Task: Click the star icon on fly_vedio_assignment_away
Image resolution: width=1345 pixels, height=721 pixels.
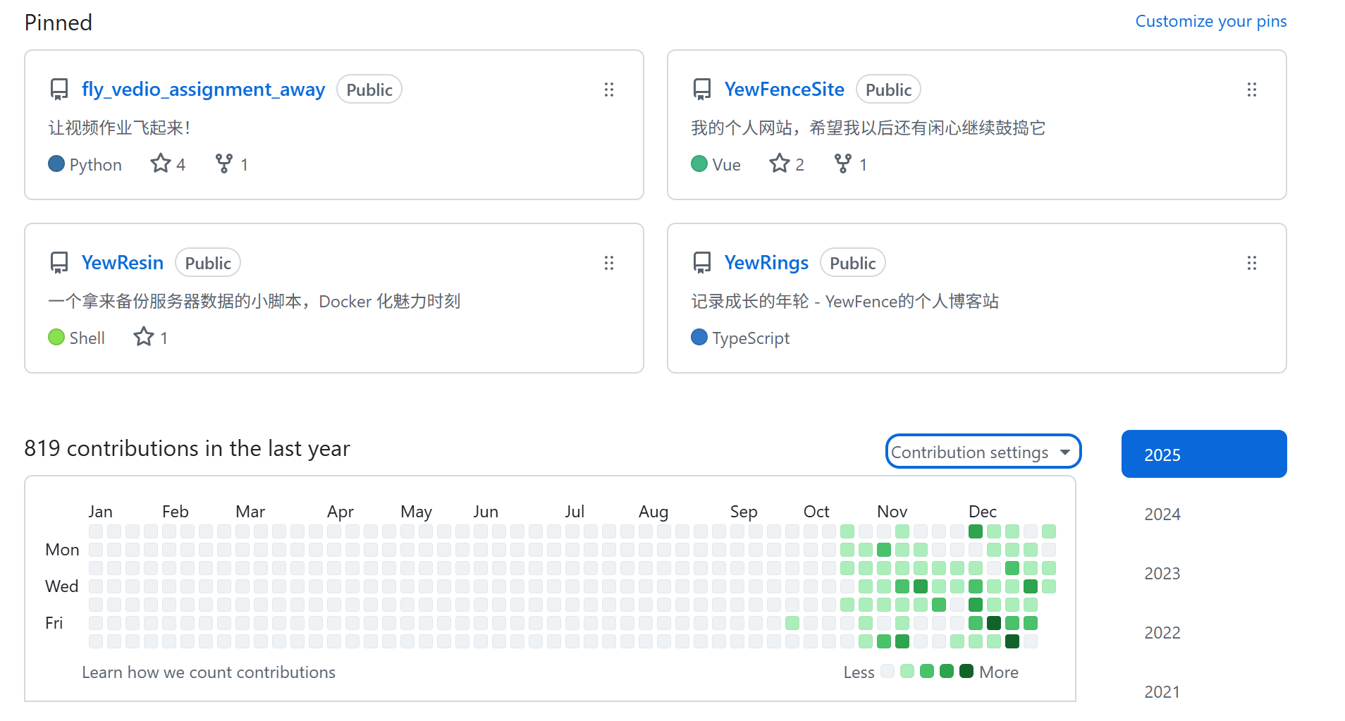Action: pos(161,164)
